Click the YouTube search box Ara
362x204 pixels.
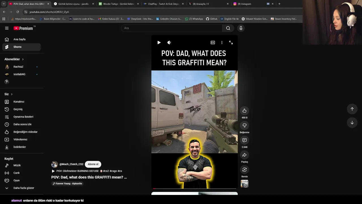[172, 28]
